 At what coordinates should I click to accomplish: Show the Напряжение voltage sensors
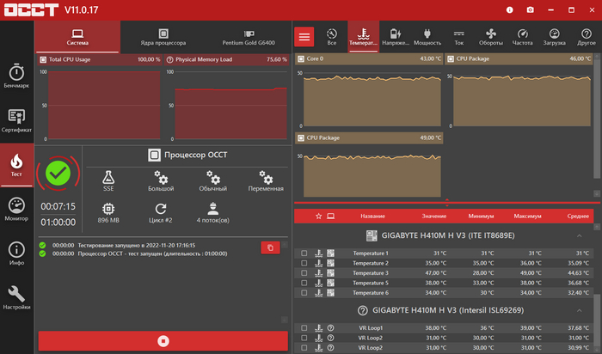(396, 36)
